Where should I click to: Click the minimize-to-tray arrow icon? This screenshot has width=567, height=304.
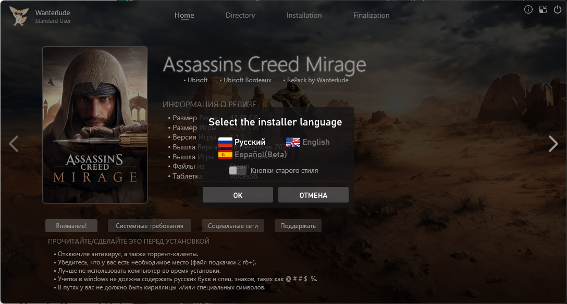543,10
